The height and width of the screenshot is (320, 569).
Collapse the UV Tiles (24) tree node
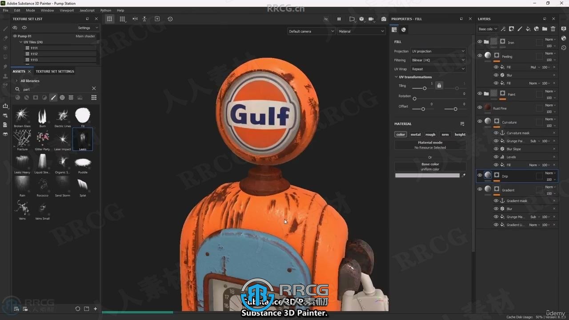point(21,42)
